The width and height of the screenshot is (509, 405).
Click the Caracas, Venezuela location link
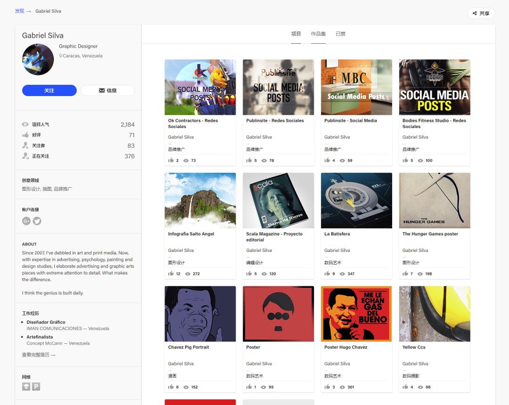pyautogui.click(x=82, y=56)
